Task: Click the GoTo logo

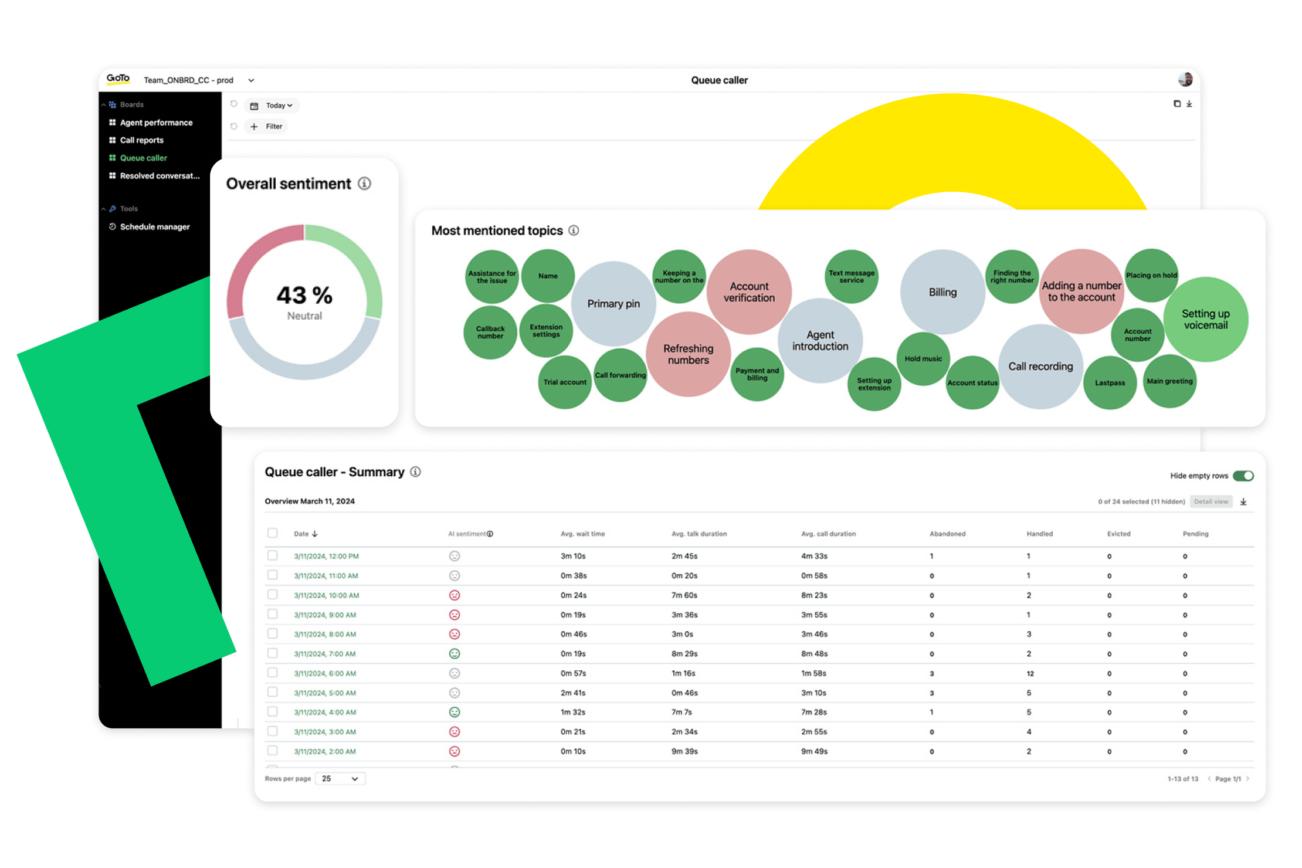Action: tap(118, 79)
